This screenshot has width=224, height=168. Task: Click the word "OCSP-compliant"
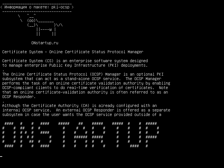pos(18,88)
